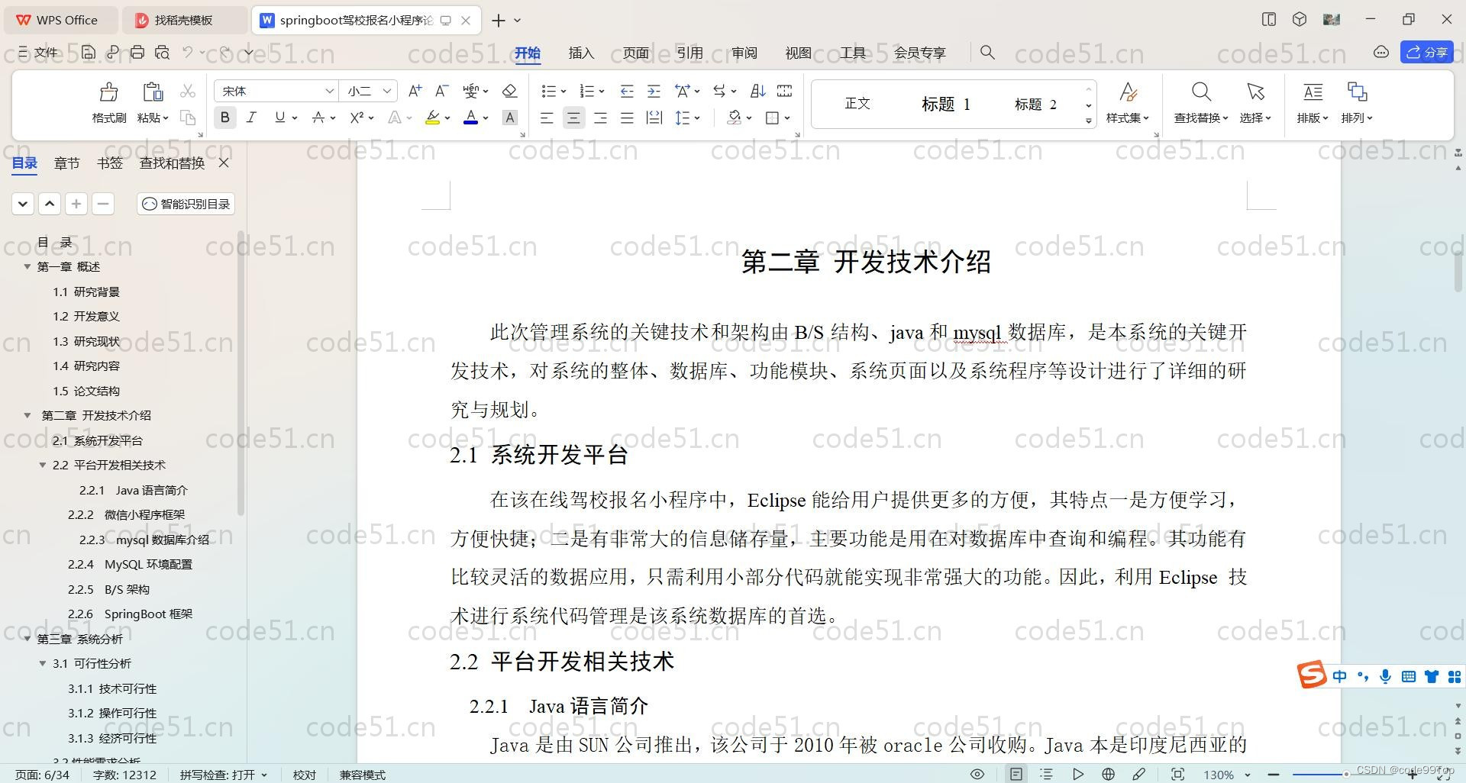Open bullet list dropdown arrow

click(563, 92)
